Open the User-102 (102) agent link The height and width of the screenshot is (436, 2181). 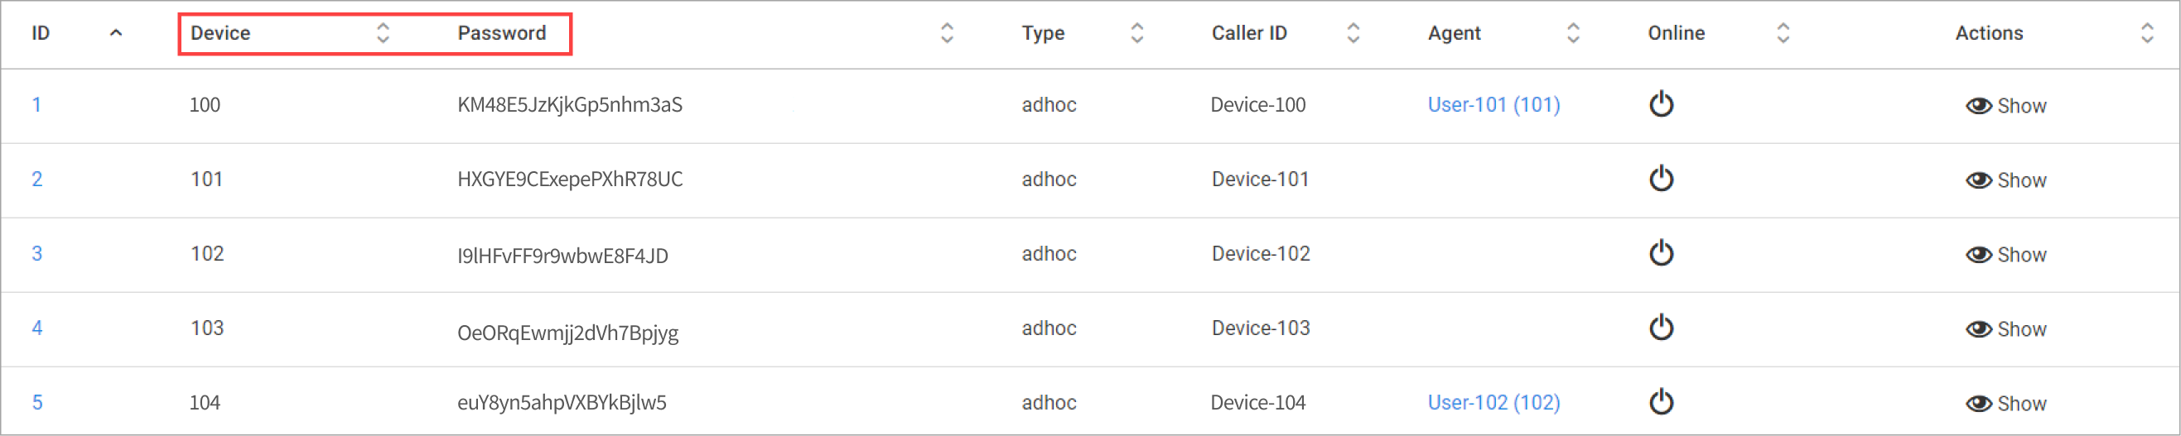pyautogui.click(x=1493, y=402)
